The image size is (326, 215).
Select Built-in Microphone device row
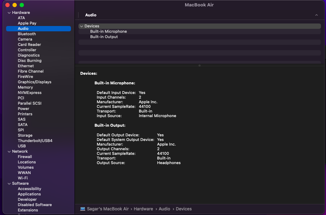200,32
